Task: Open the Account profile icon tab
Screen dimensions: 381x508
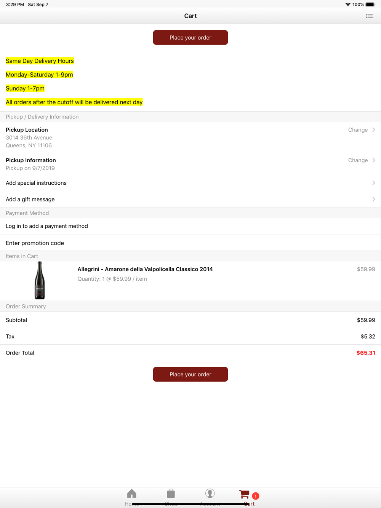Action: pyautogui.click(x=210, y=494)
